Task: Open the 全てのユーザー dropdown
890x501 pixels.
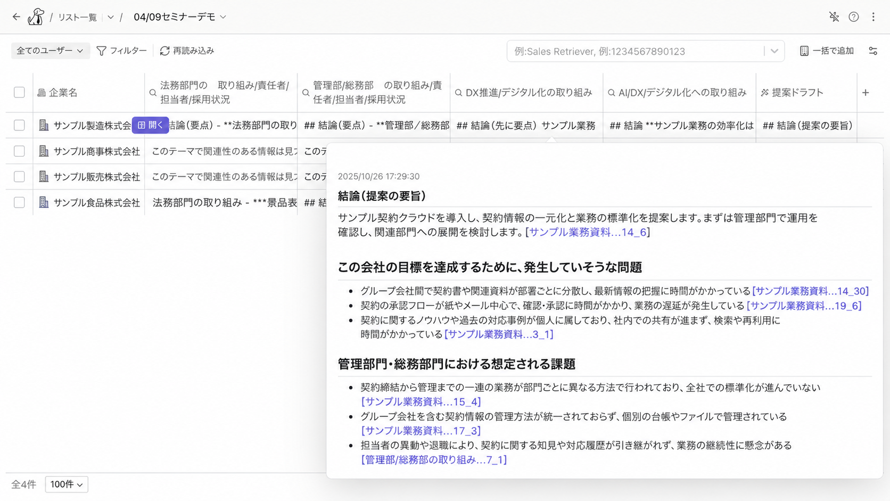Action: point(50,51)
